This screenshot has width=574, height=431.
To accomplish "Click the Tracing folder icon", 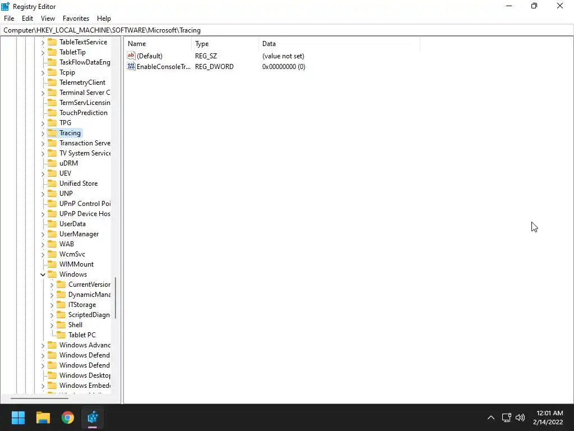I will (x=52, y=132).
